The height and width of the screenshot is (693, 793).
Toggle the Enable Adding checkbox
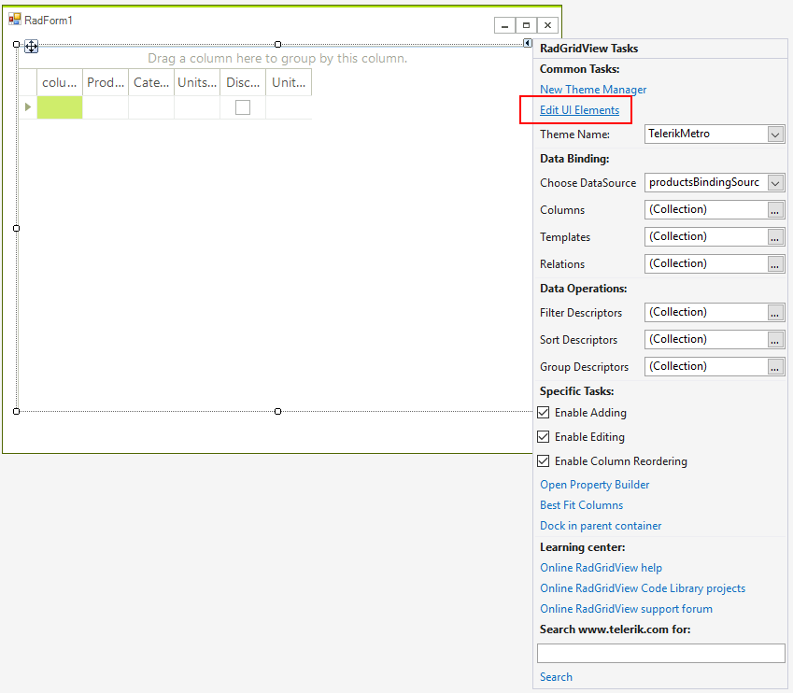[x=543, y=413]
